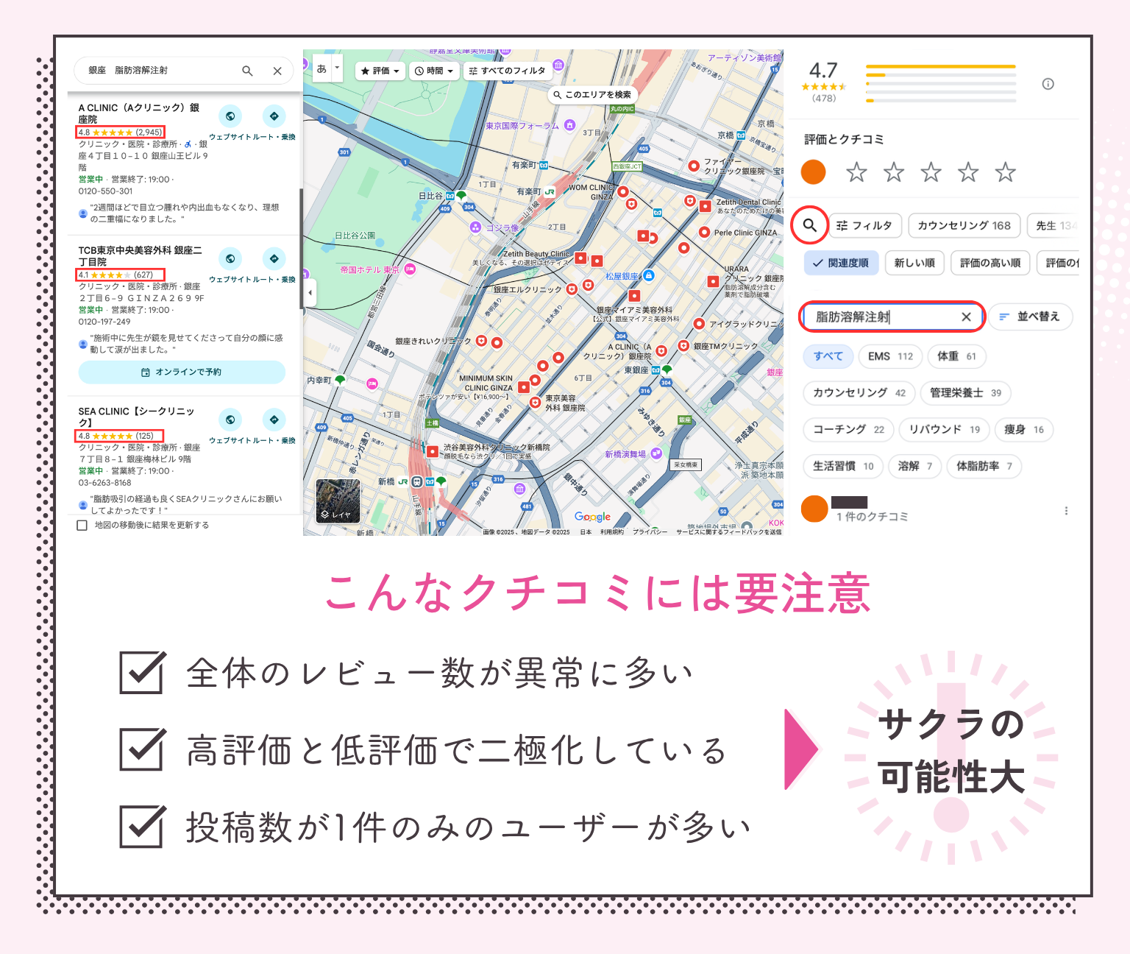This screenshot has height=954, width=1130.
Task: Click the MINIMUM SKIN CLINIC GINZA pin
Action: (523, 386)
